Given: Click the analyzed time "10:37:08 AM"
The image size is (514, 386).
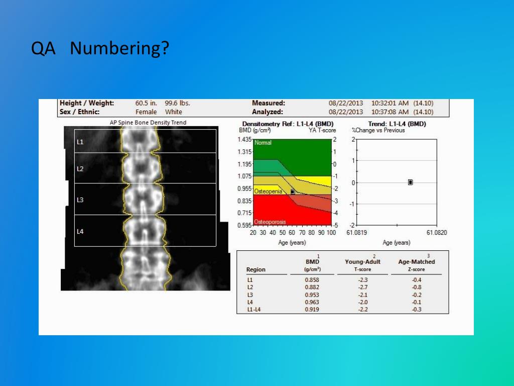Looking at the screenshot, I should (x=390, y=112).
